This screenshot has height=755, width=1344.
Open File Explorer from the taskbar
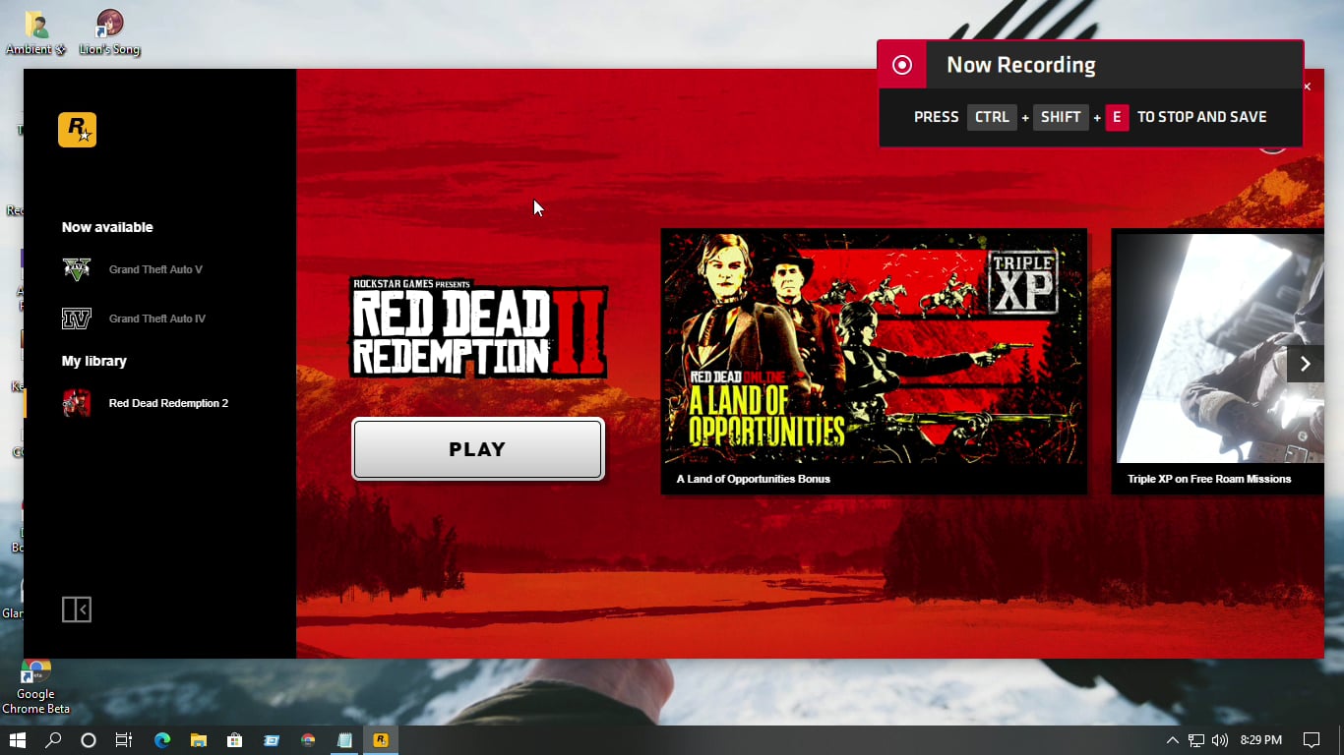tap(199, 740)
